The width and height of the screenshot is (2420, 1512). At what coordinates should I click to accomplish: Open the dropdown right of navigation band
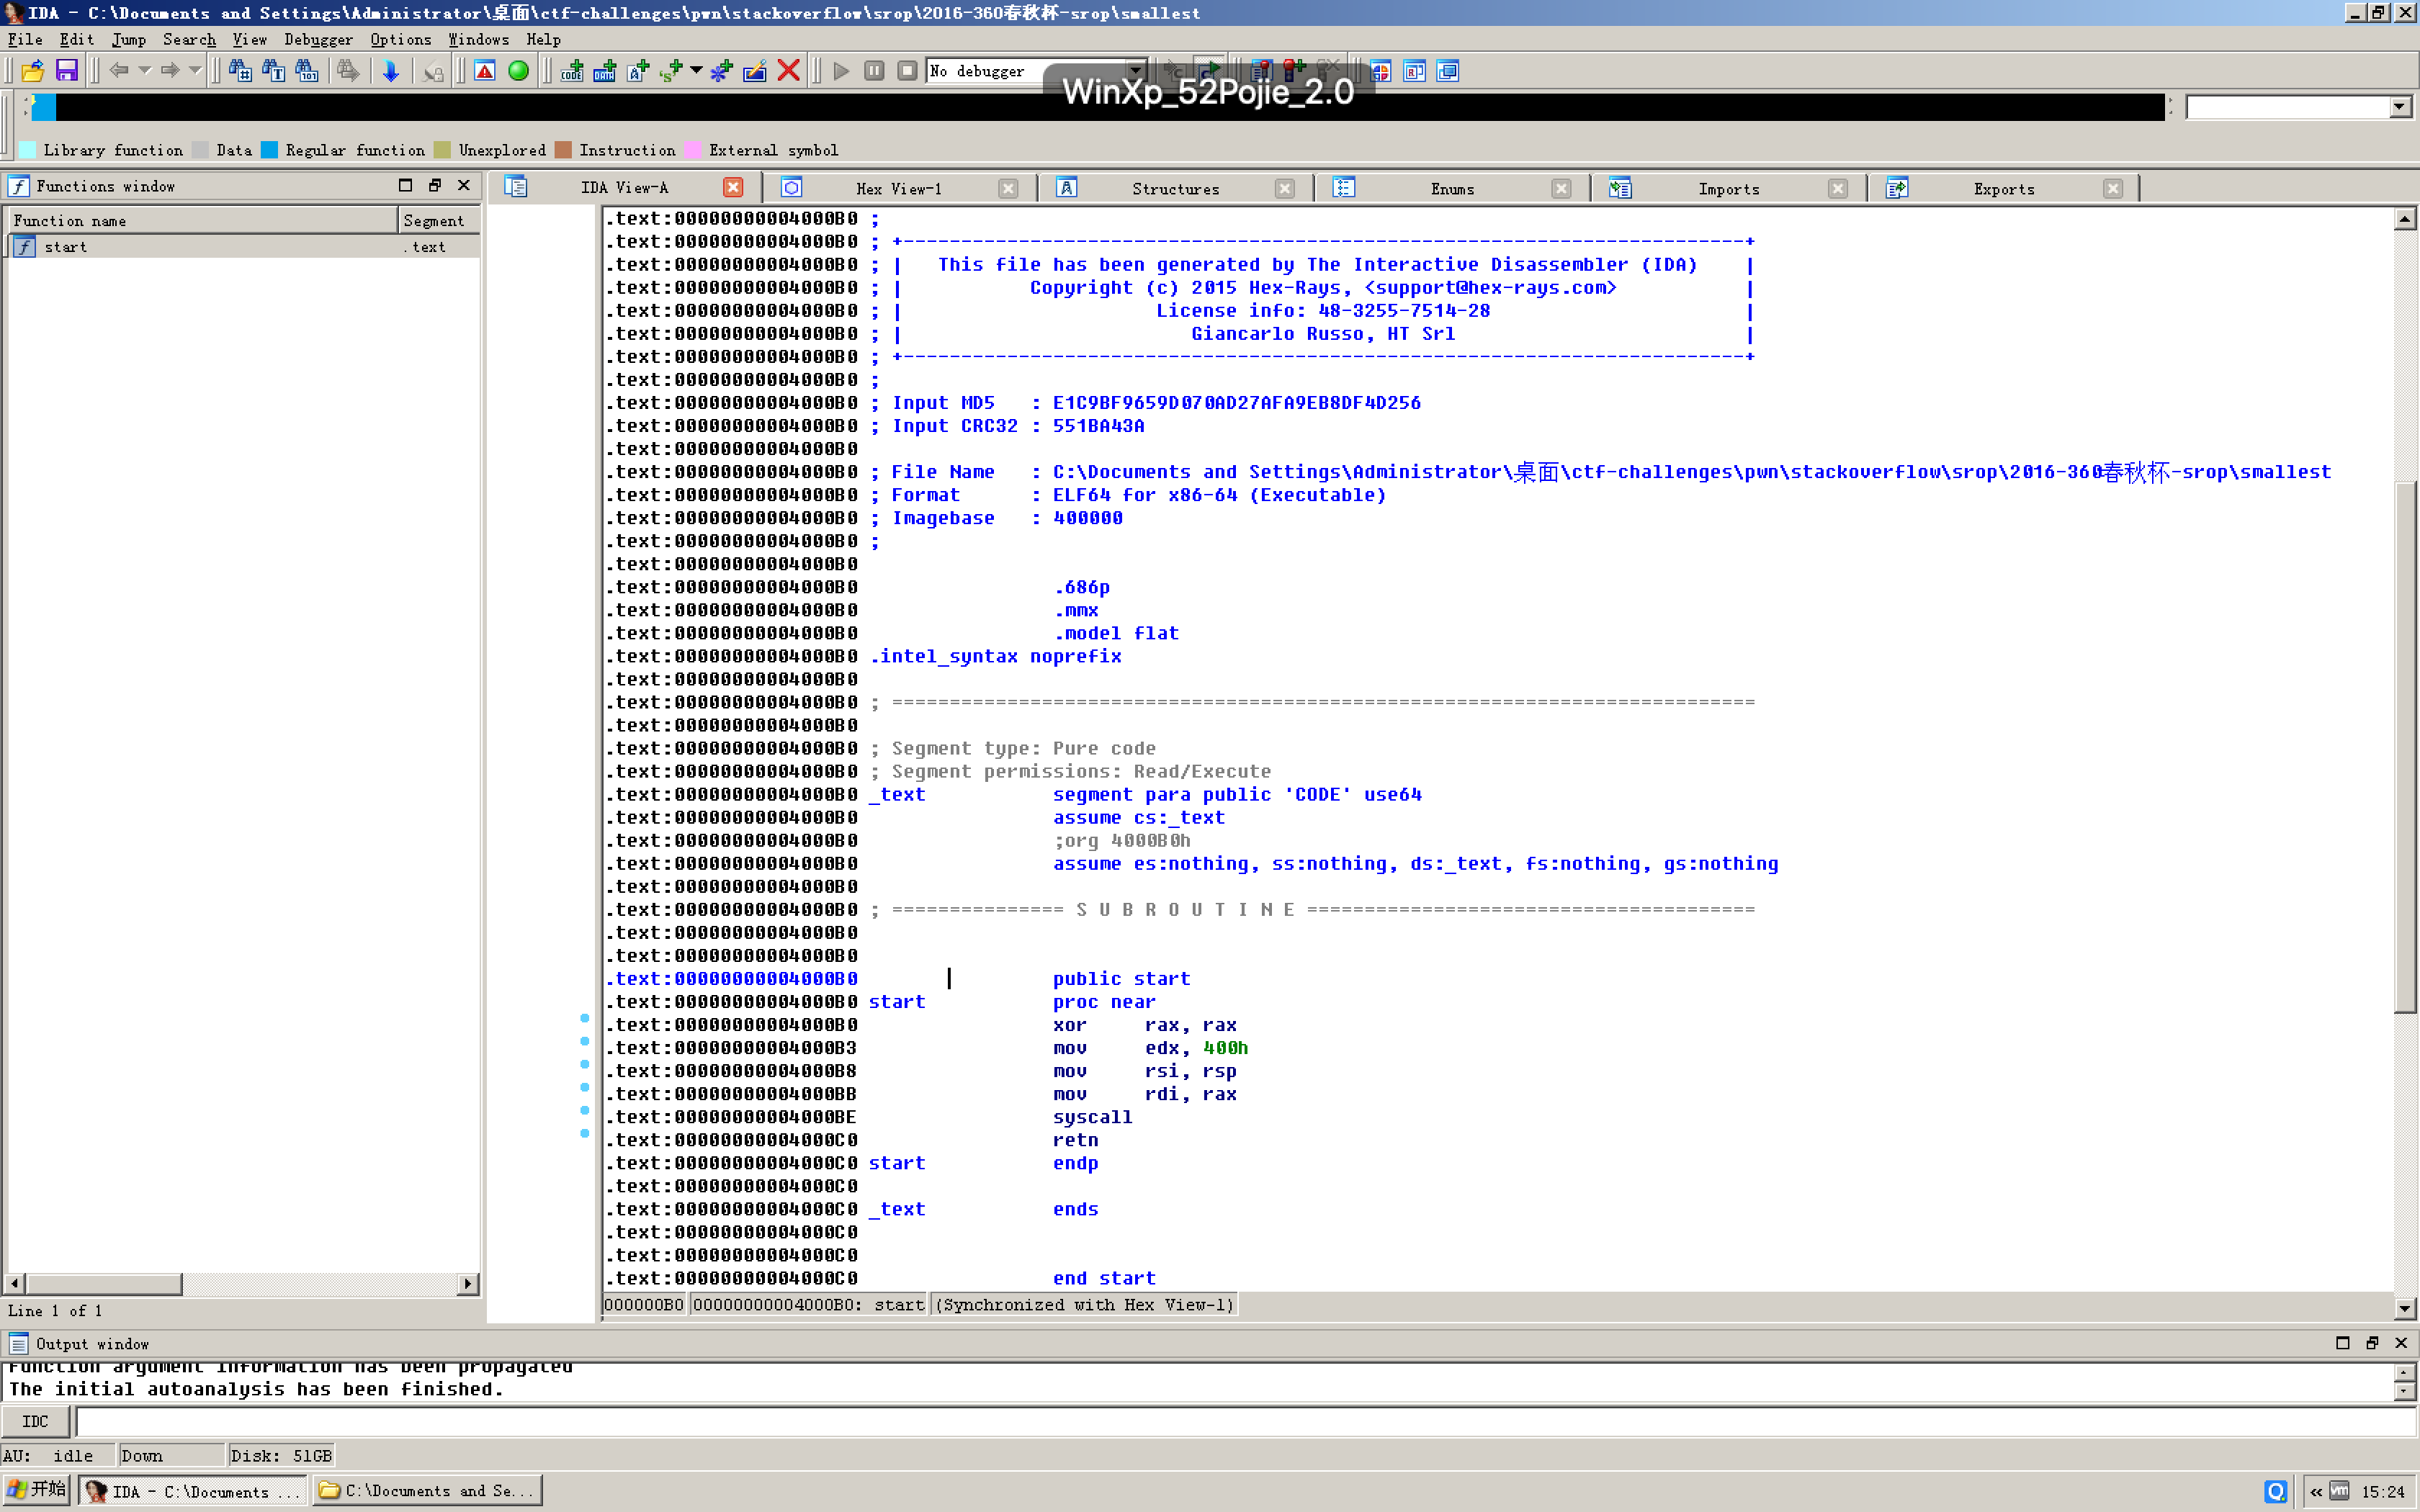[2399, 107]
